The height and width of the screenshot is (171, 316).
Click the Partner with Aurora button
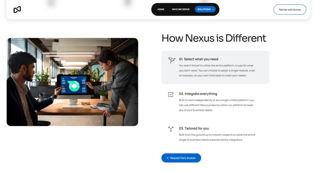289,10
